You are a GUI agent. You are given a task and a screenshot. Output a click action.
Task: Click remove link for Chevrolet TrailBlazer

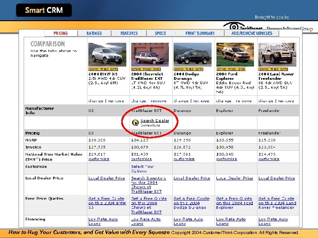(x=159, y=101)
